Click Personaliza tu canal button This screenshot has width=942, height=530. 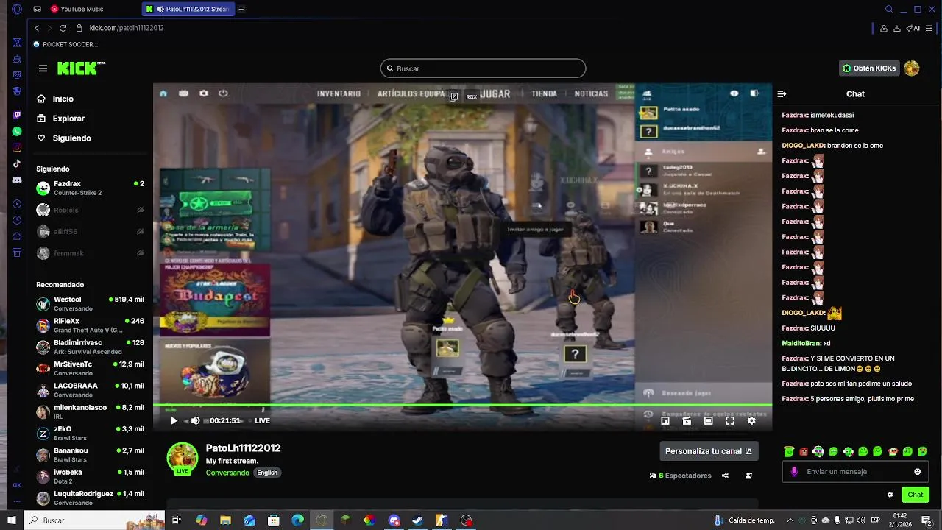pyautogui.click(x=708, y=451)
